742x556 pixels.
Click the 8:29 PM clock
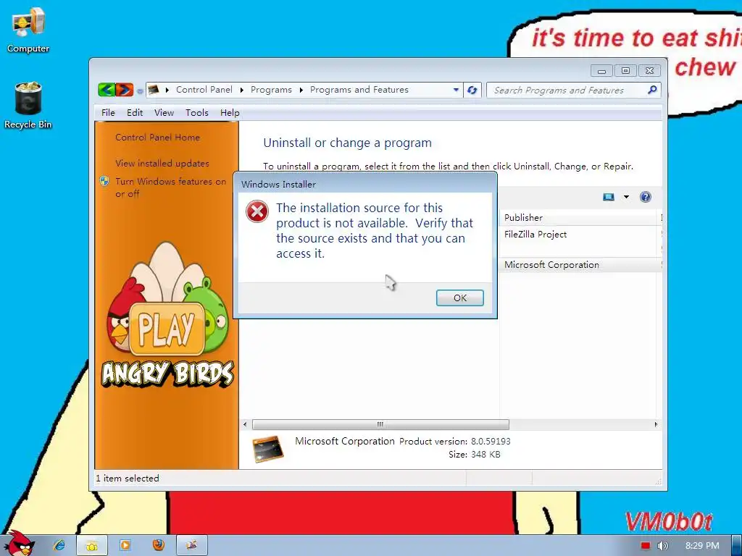point(702,546)
